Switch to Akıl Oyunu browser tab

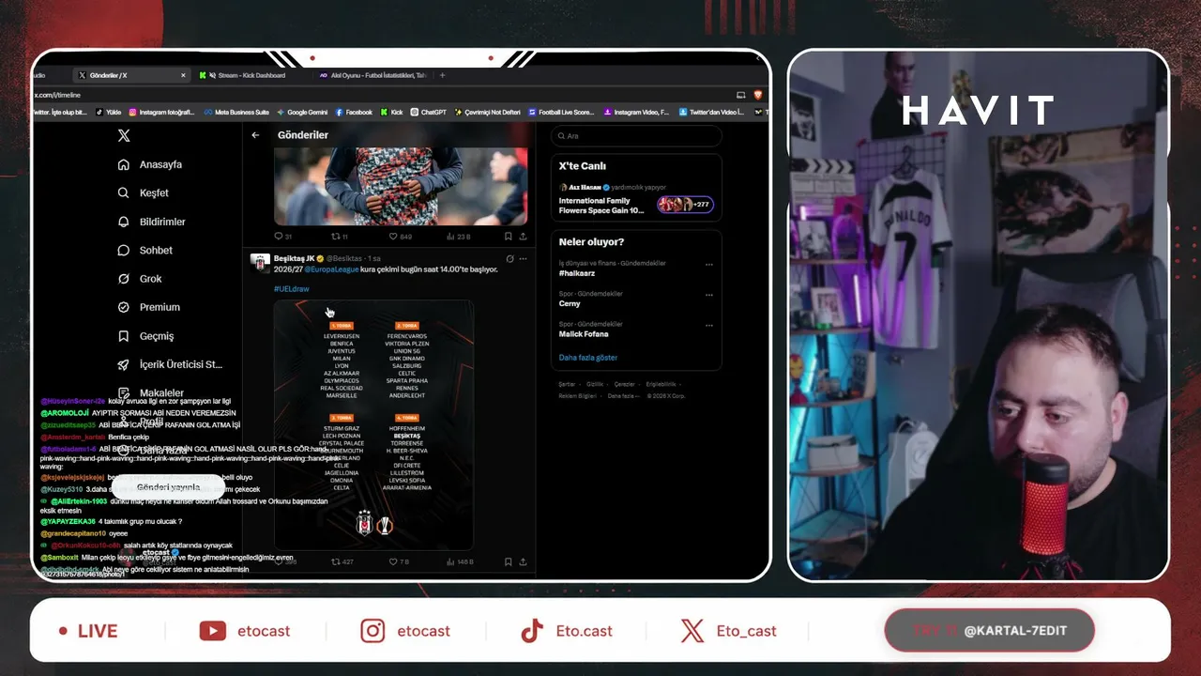point(373,75)
